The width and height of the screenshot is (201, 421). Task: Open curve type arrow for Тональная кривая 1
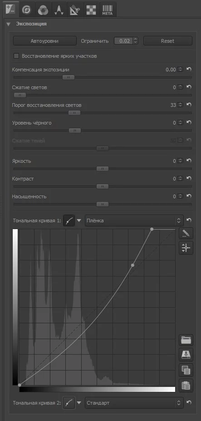(x=78, y=221)
